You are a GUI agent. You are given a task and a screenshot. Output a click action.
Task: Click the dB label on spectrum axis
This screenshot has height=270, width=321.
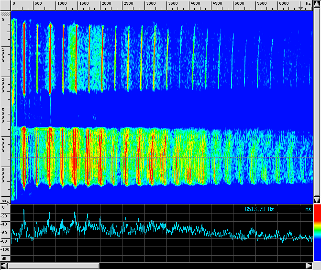(4, 259)
